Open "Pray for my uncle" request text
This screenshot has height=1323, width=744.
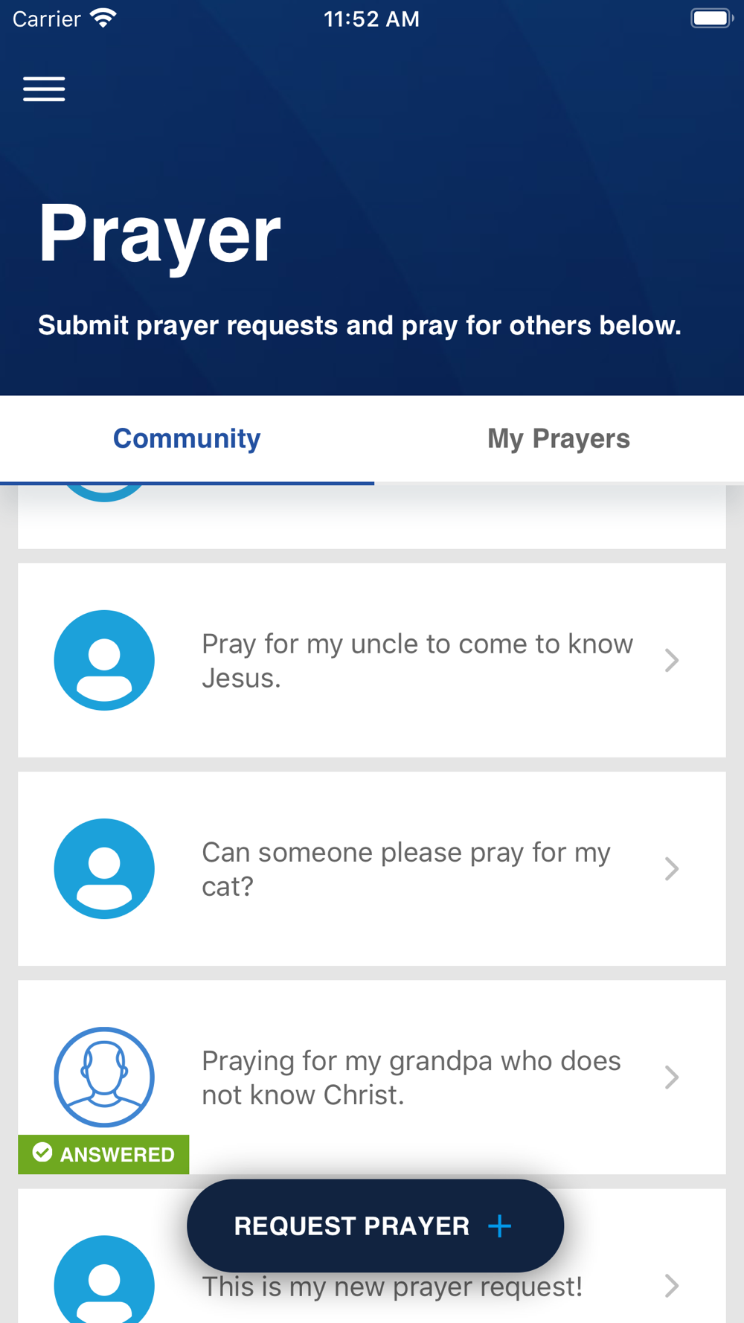[x=417, y=660]
